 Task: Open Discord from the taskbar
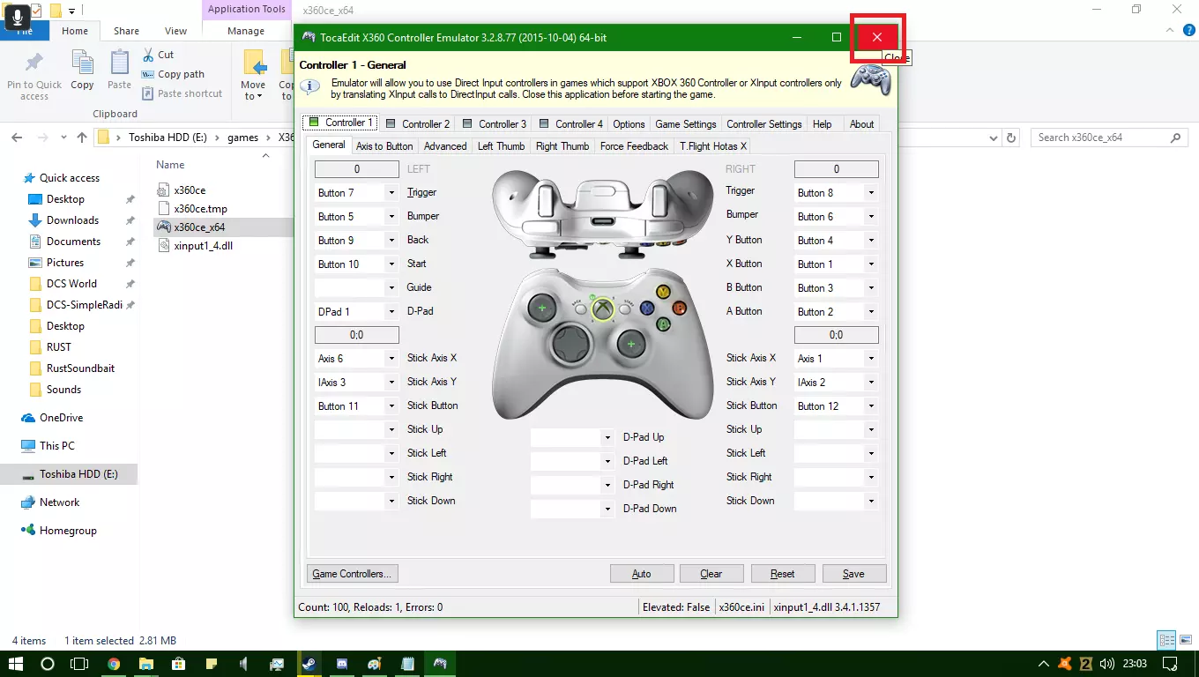(x=342, y=664)
